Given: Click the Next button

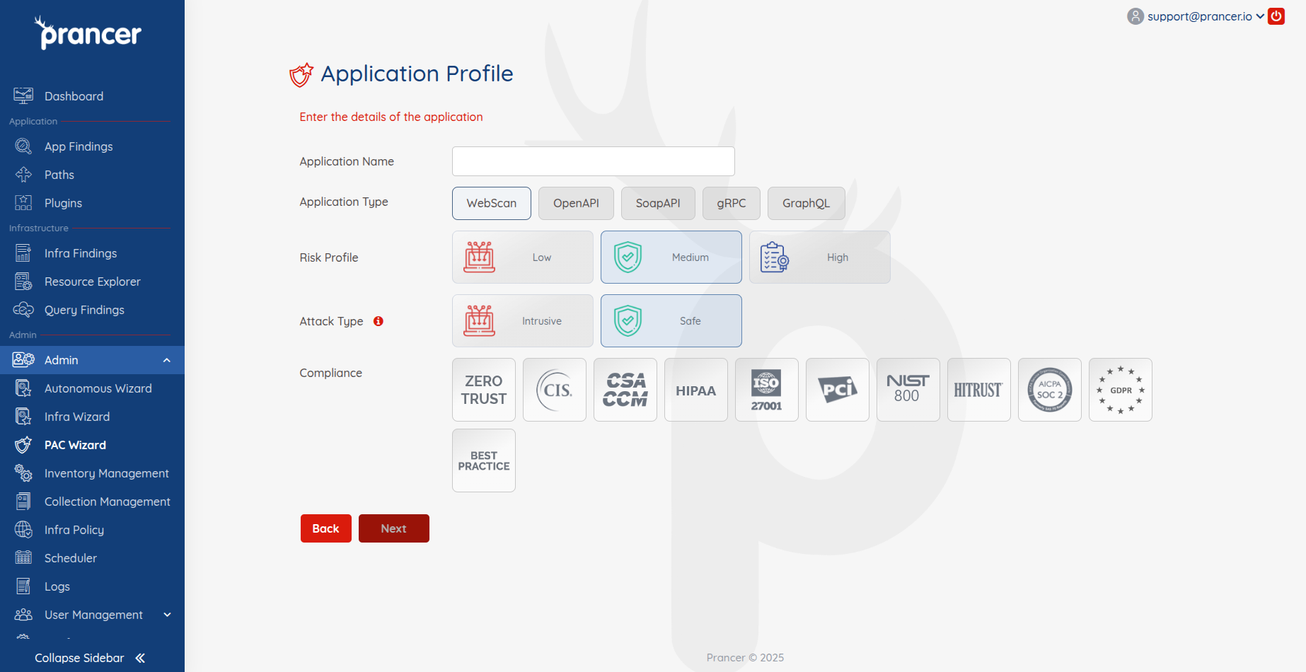Looking at the screenshot, I should coord(394,528).
